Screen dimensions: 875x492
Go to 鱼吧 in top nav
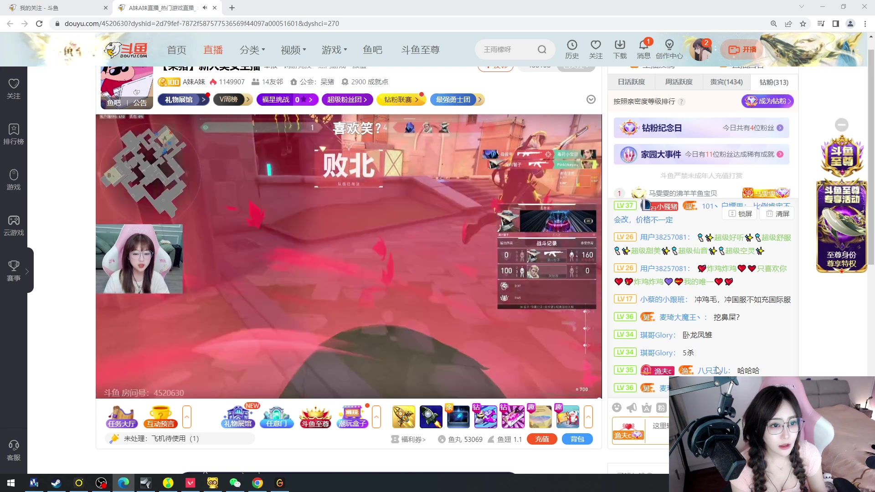(372, 50)
